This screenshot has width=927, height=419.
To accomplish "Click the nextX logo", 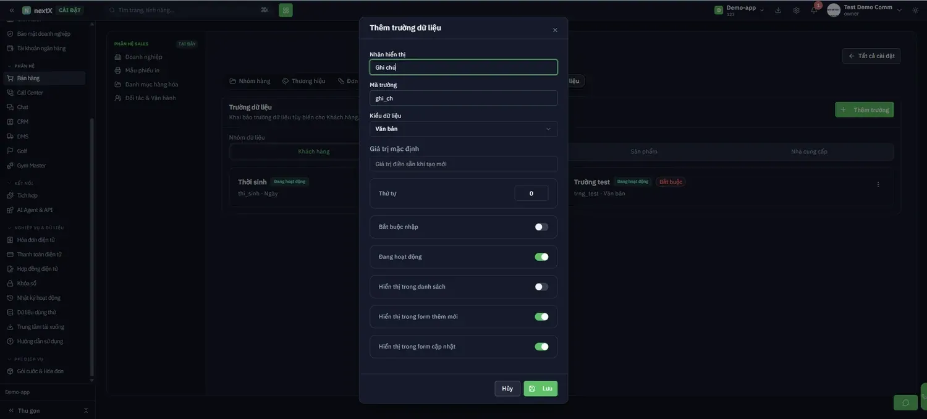I will click(37, 10).
